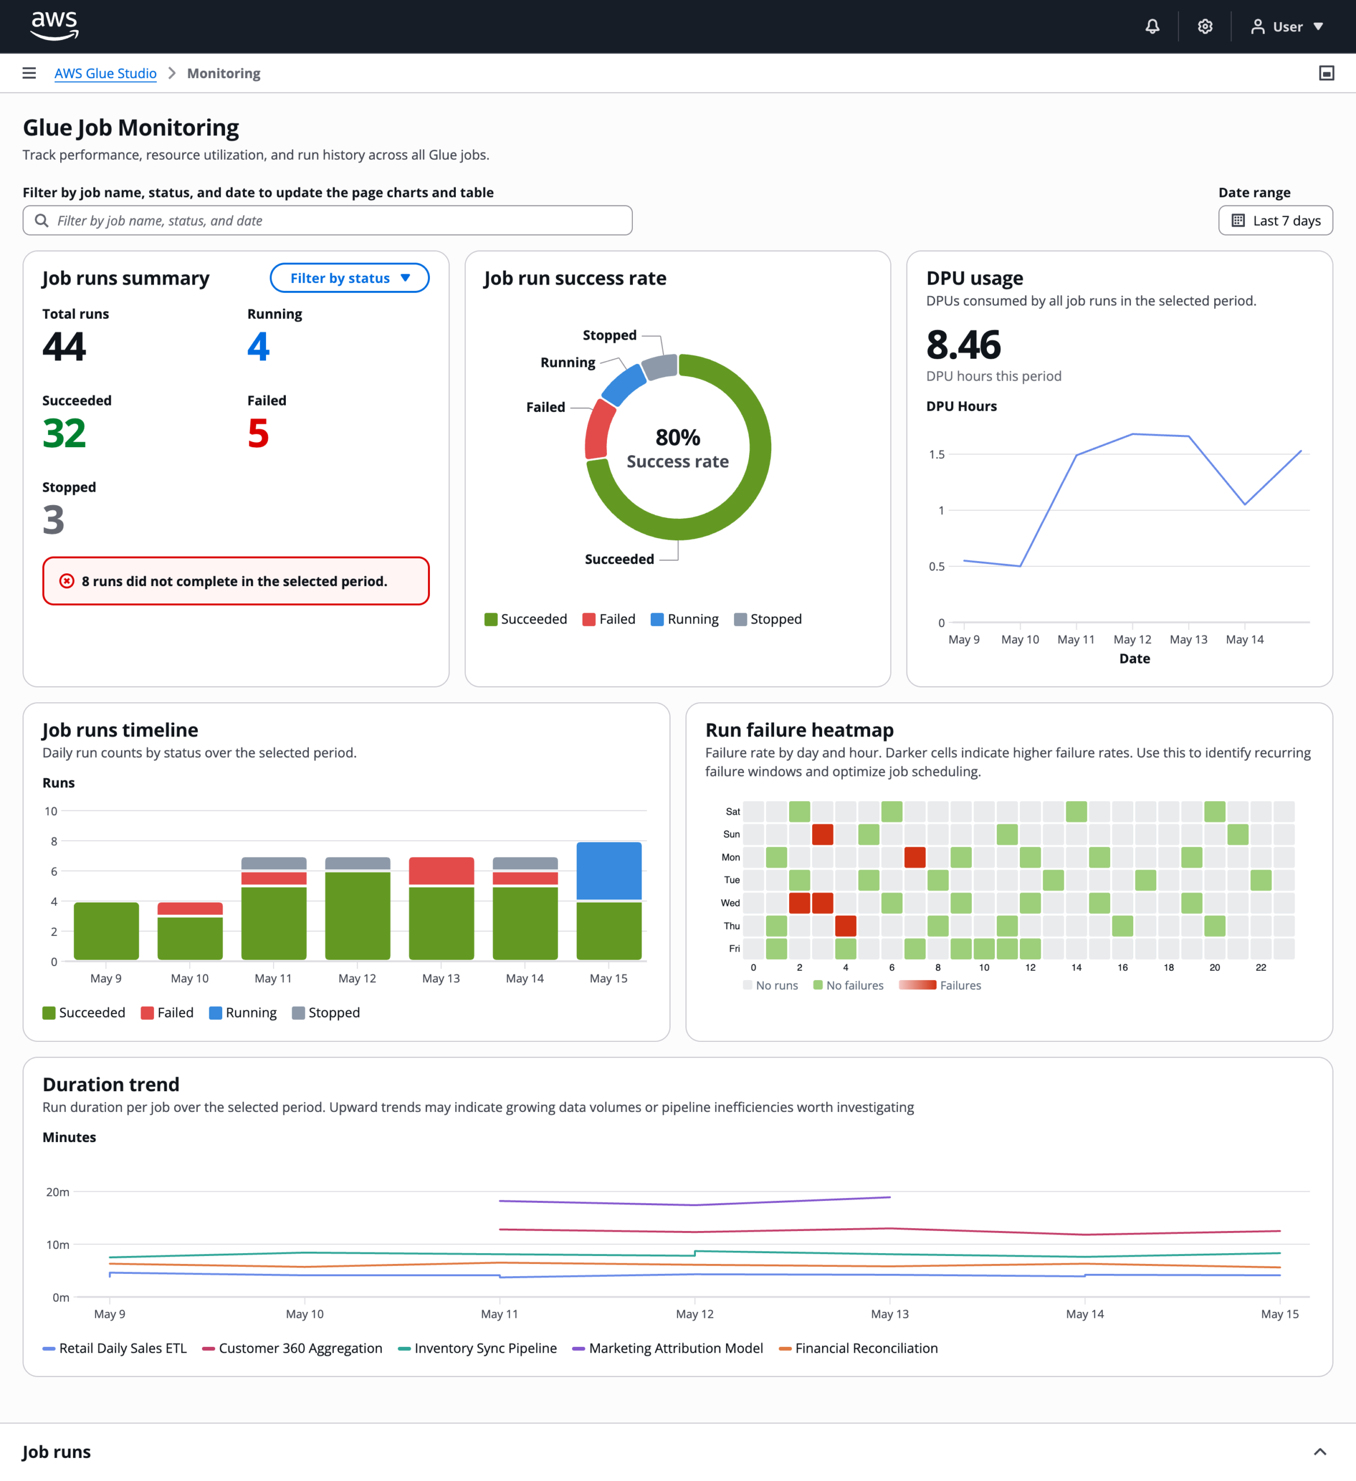Open the Filter by status dropdown
The width and height of the screenshot is (1356, 1481).
tap(349, 278)
